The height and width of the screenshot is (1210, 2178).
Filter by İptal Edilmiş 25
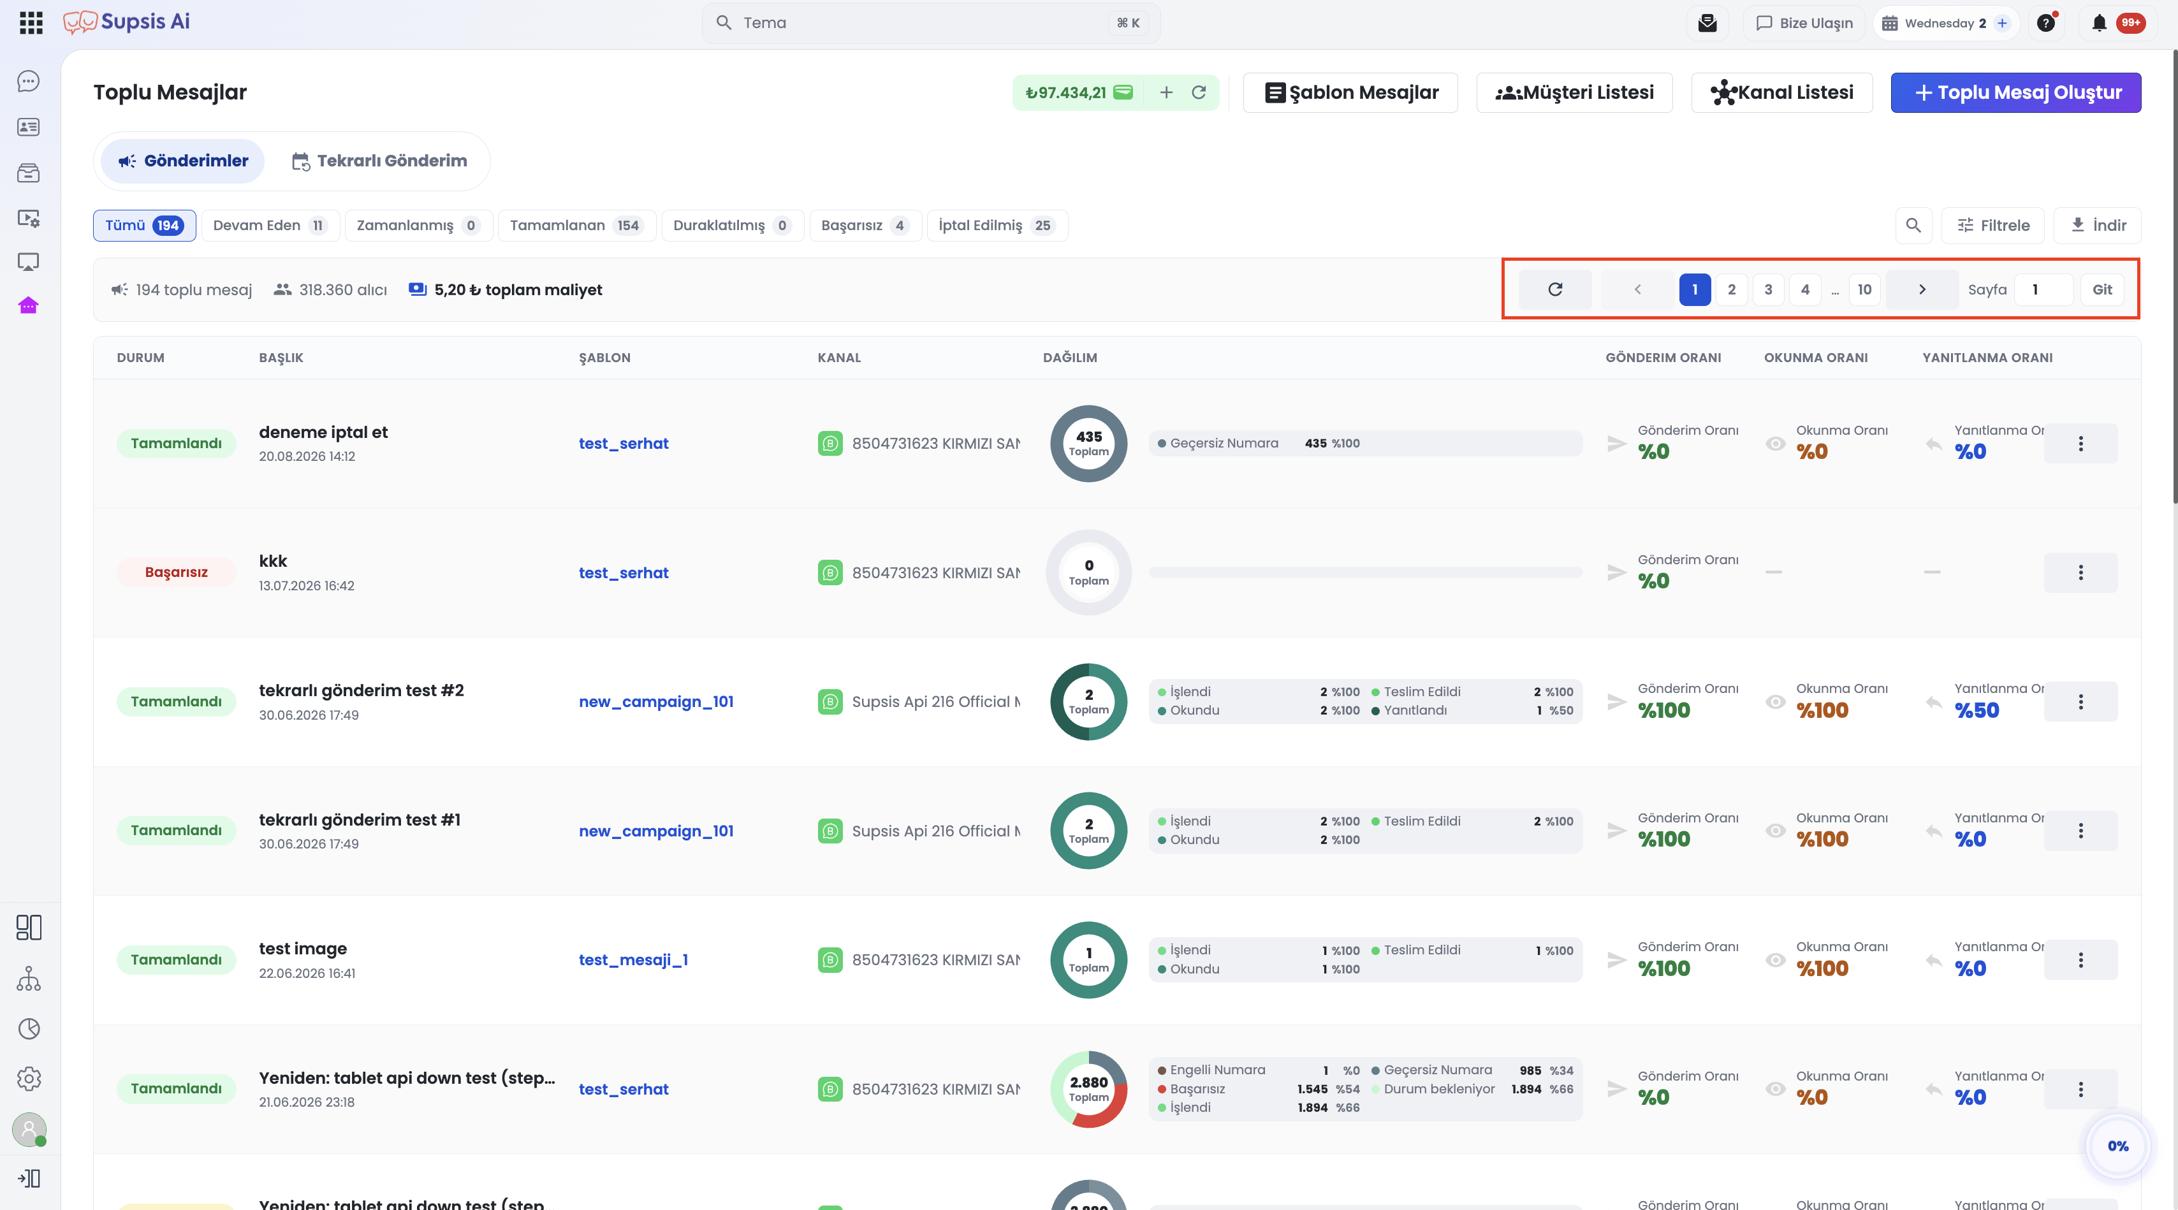(997, 225)
